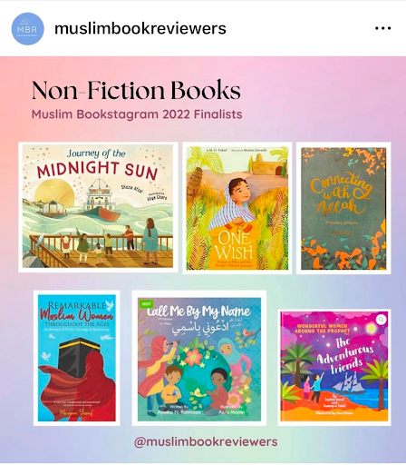Click the sailing ship on Adventurous Friends
The image size is (406, 465).
(x=349, y=383)
